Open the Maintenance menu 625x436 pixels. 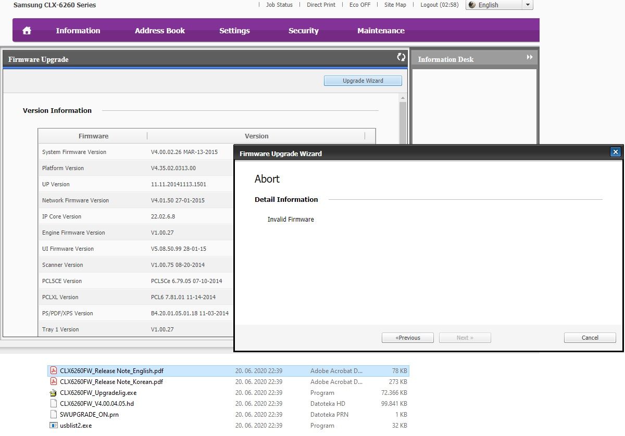381,31
